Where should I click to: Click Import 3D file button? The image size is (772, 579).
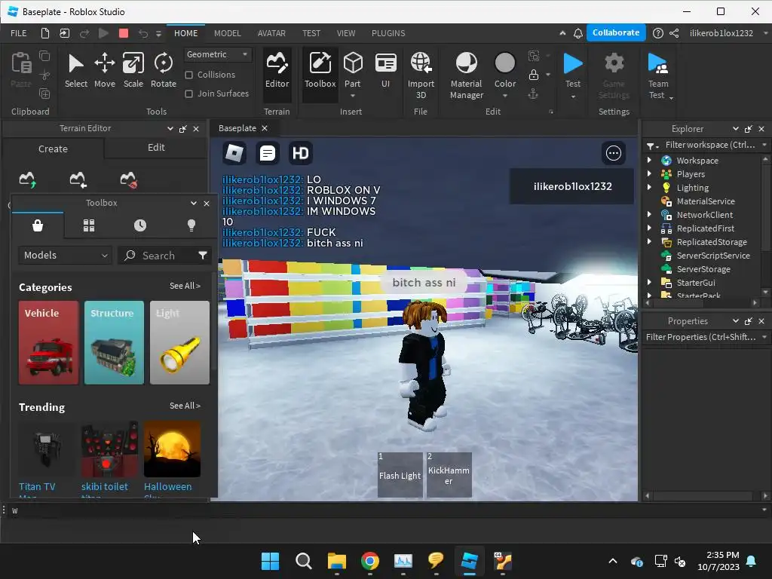421,75
